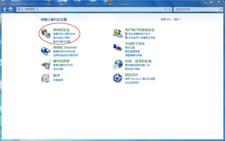Click the 卸载程序 link
Viewport: 225px width, 141px height.
coord(58,80)
